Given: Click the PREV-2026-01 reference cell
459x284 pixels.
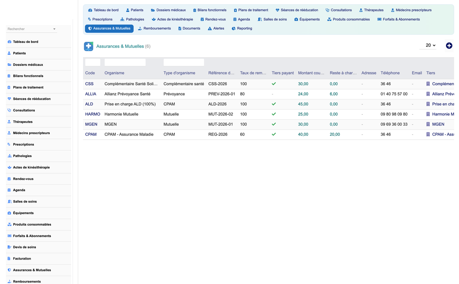Looking at the screenshot, I should [x=221, y=94].
